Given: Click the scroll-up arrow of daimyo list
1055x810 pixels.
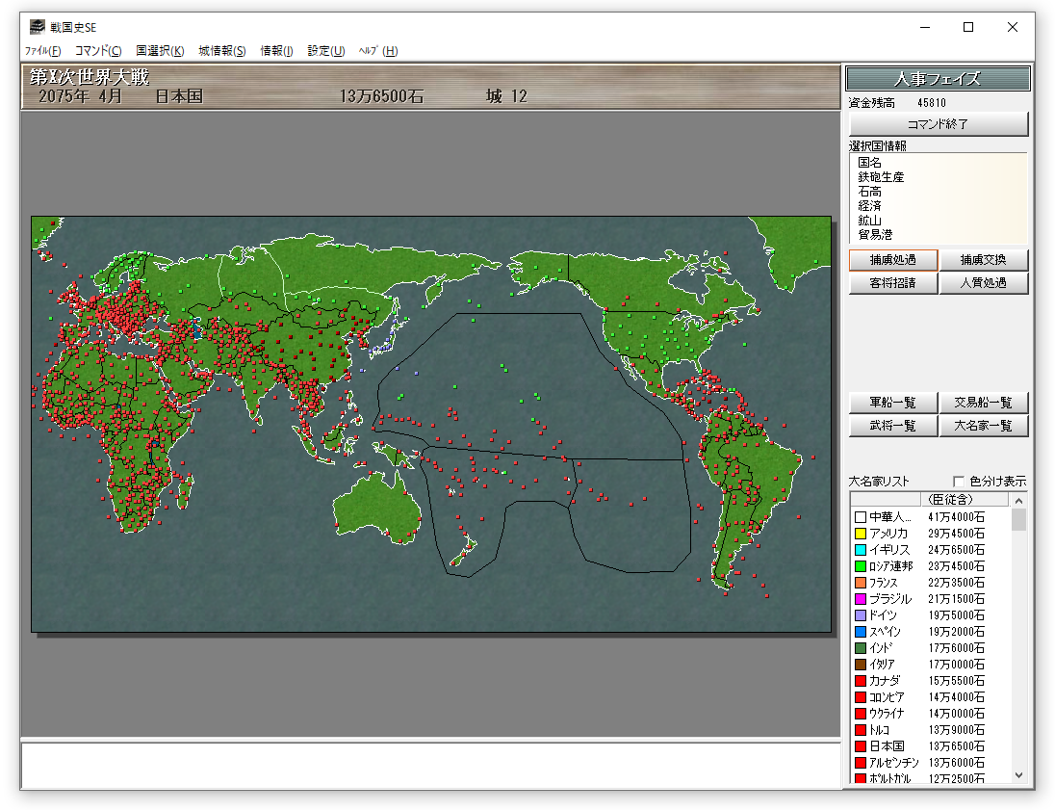Looking at the screenshot, I should point(1018,500).
